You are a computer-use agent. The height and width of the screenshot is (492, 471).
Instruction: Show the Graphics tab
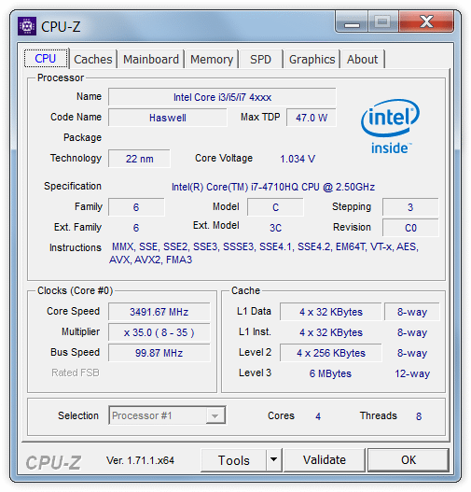(x=312, y=59)
